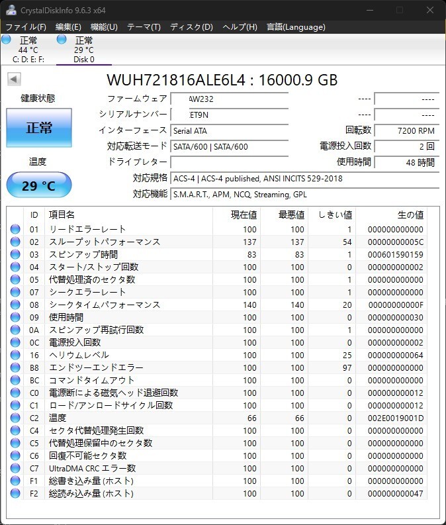
Task: Select the C: D: E: F: disk tab
Action: tap(28, 50)
